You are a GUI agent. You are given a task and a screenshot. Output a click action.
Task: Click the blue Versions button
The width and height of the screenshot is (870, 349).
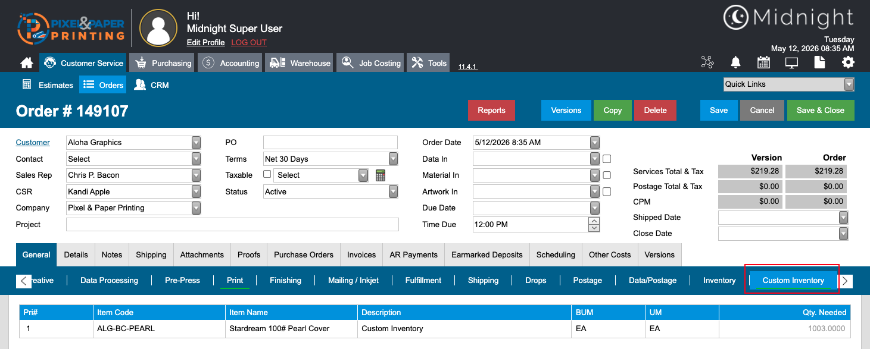pyautogui.click(x=566, y=110)
